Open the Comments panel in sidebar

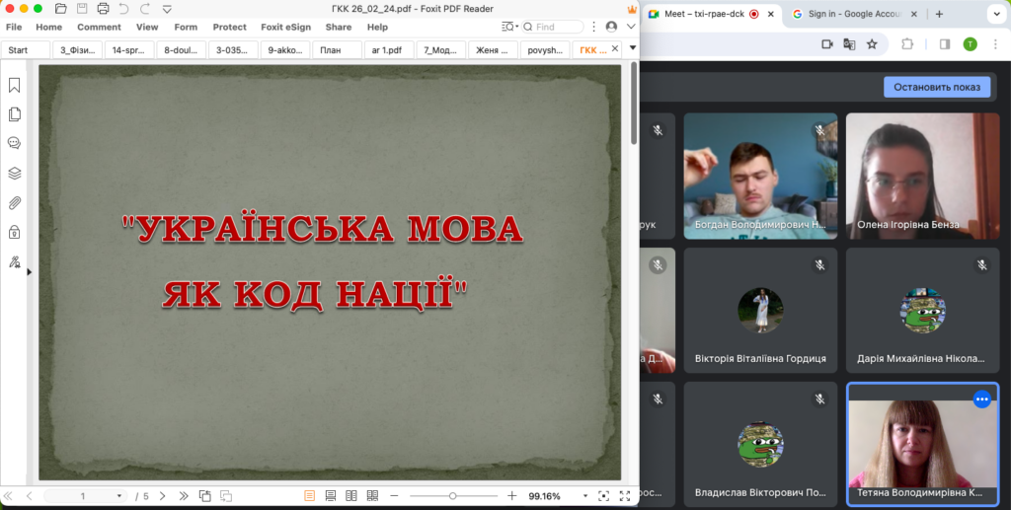tap(15, 143)
